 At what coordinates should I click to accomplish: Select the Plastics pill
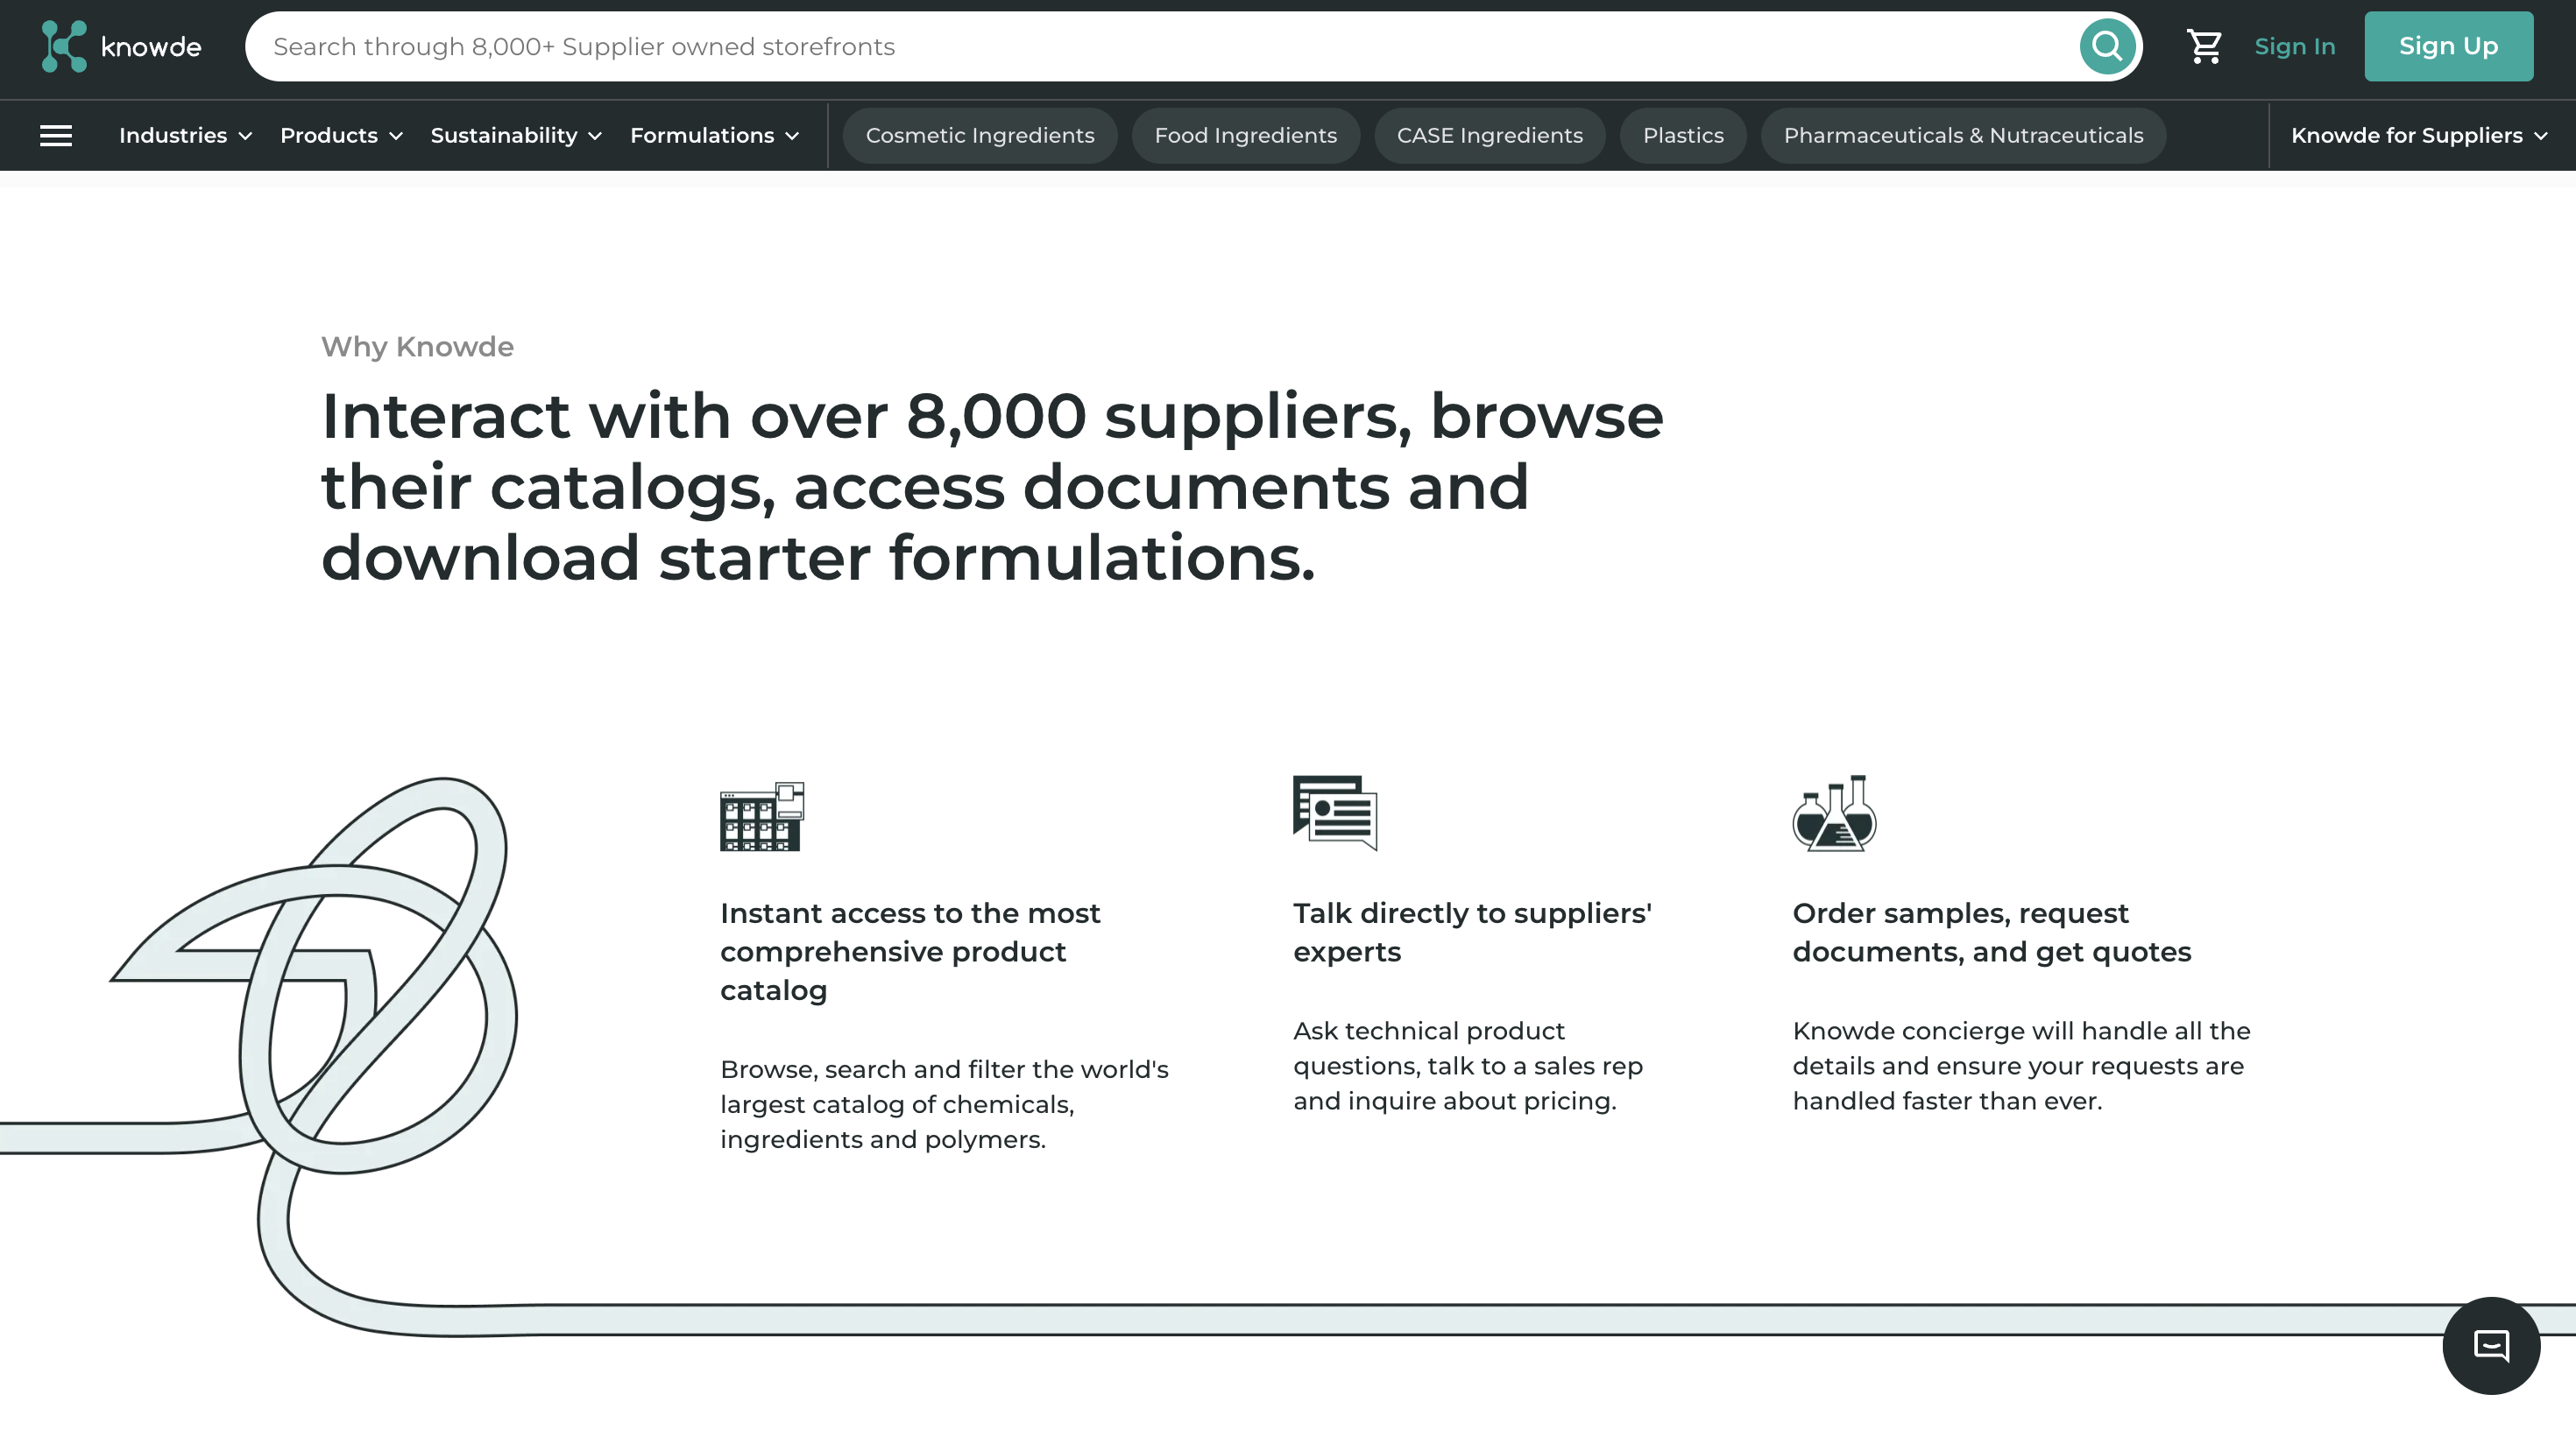(x=1683, y=136)
